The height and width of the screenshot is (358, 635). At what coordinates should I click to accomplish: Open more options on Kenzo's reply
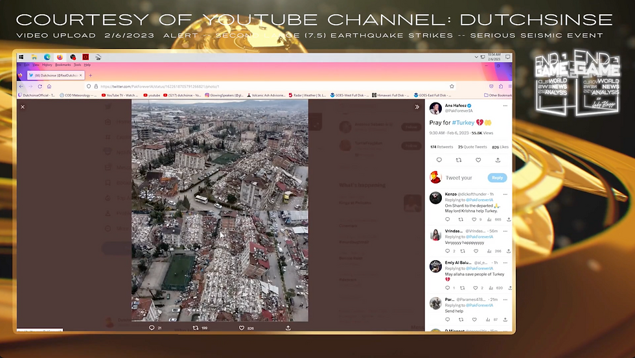click(x=505, y=194)
